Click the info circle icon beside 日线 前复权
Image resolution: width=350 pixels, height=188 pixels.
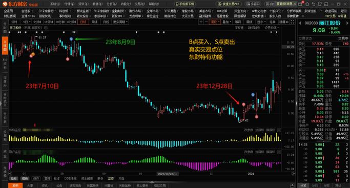coord(46,28)
